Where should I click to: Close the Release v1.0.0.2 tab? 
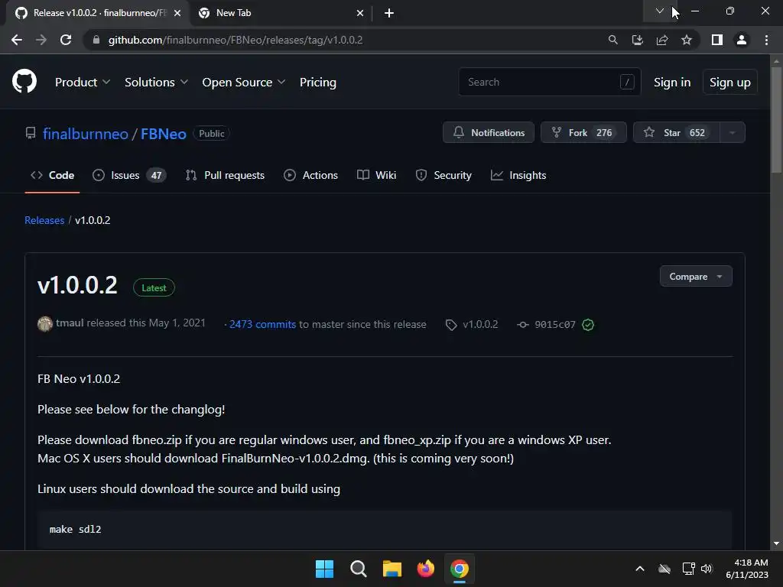click(x=177, y=13)
